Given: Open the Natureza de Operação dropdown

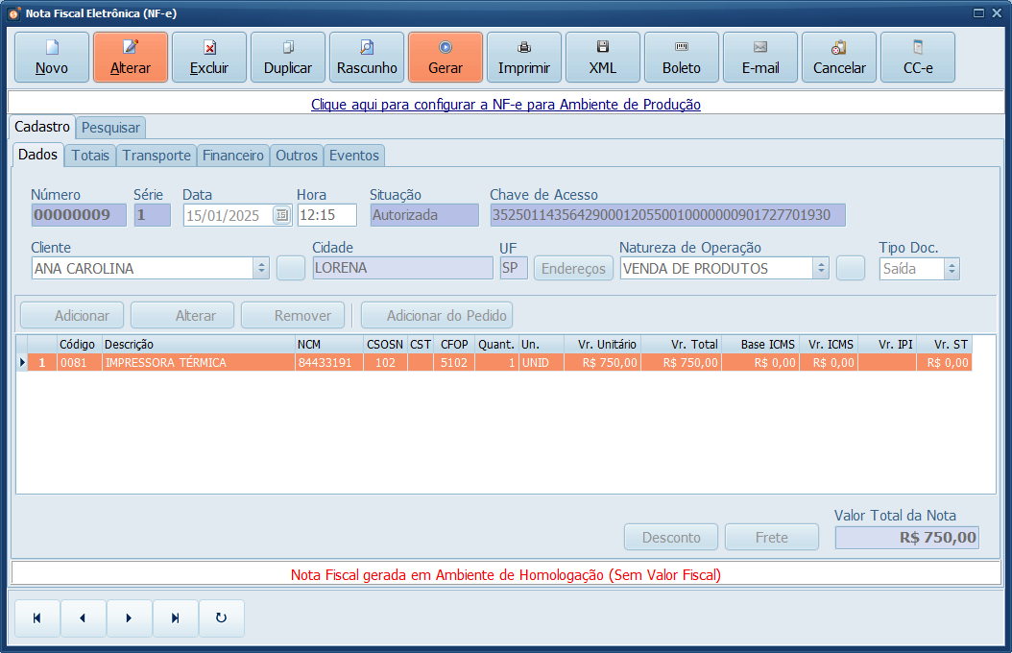Looking at the screenshot, I should [x=821, y=269].
